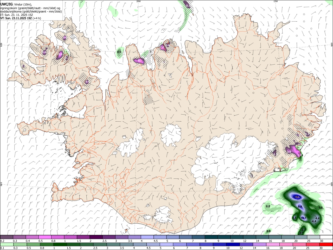
Task: Click the 0.6 green value off the north coast
Action: (119, 52)
